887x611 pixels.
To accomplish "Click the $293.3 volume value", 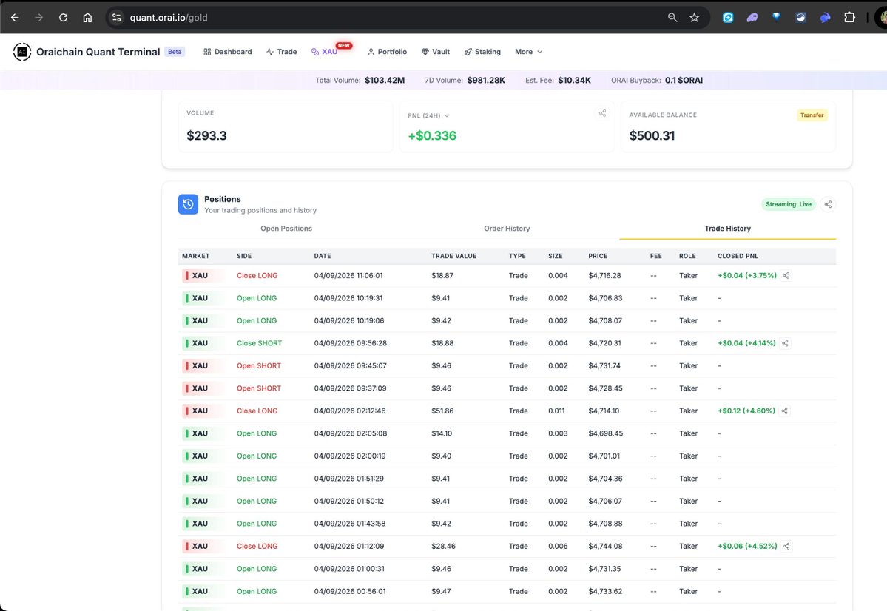I will pyautogui.click(x=206, y=136).
